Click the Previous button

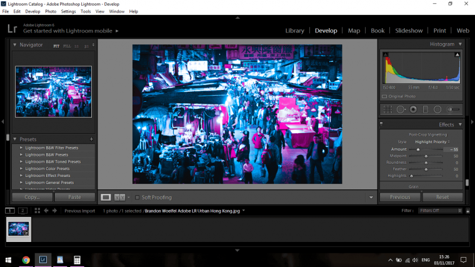pos(400,197)
